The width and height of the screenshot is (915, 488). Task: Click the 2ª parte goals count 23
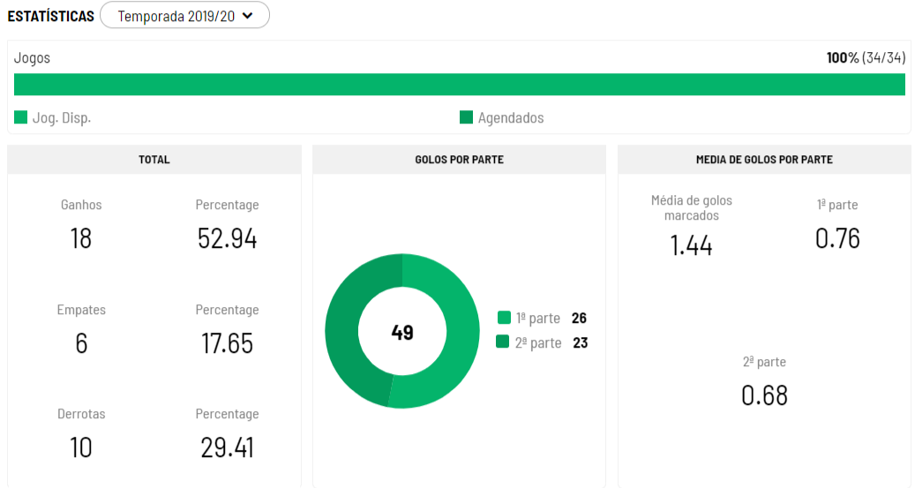point(580,342)
